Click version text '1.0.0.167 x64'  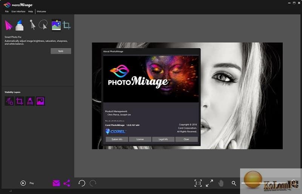(133, 125)
